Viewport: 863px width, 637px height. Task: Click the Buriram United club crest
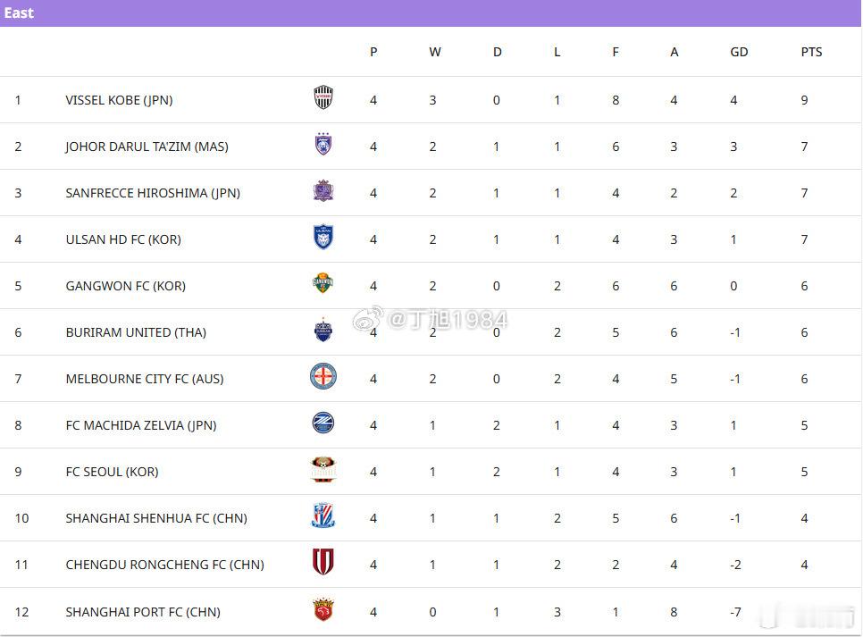click(x=323, y=330)
